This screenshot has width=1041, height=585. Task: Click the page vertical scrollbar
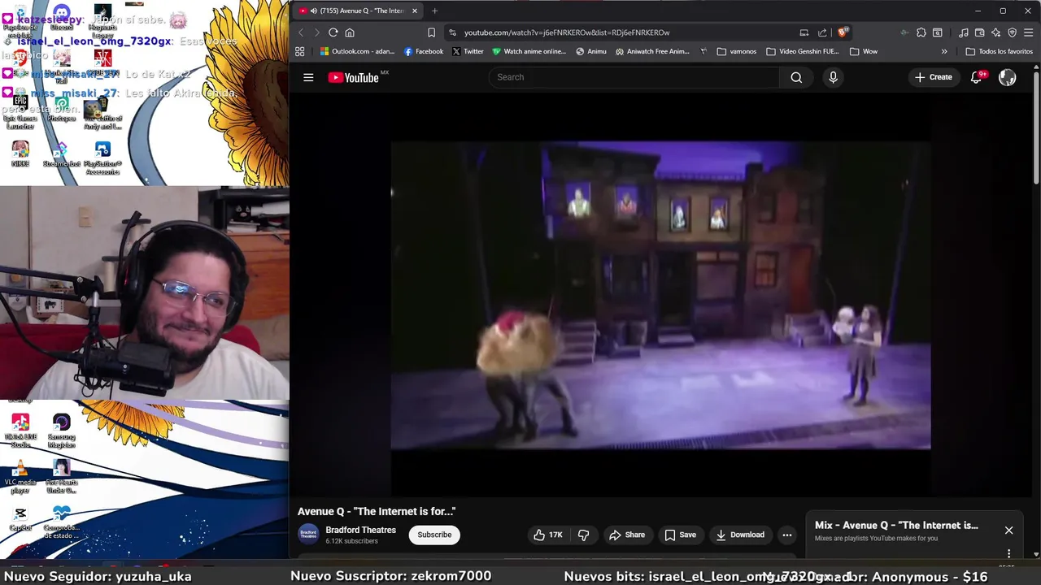(1036, 126)
